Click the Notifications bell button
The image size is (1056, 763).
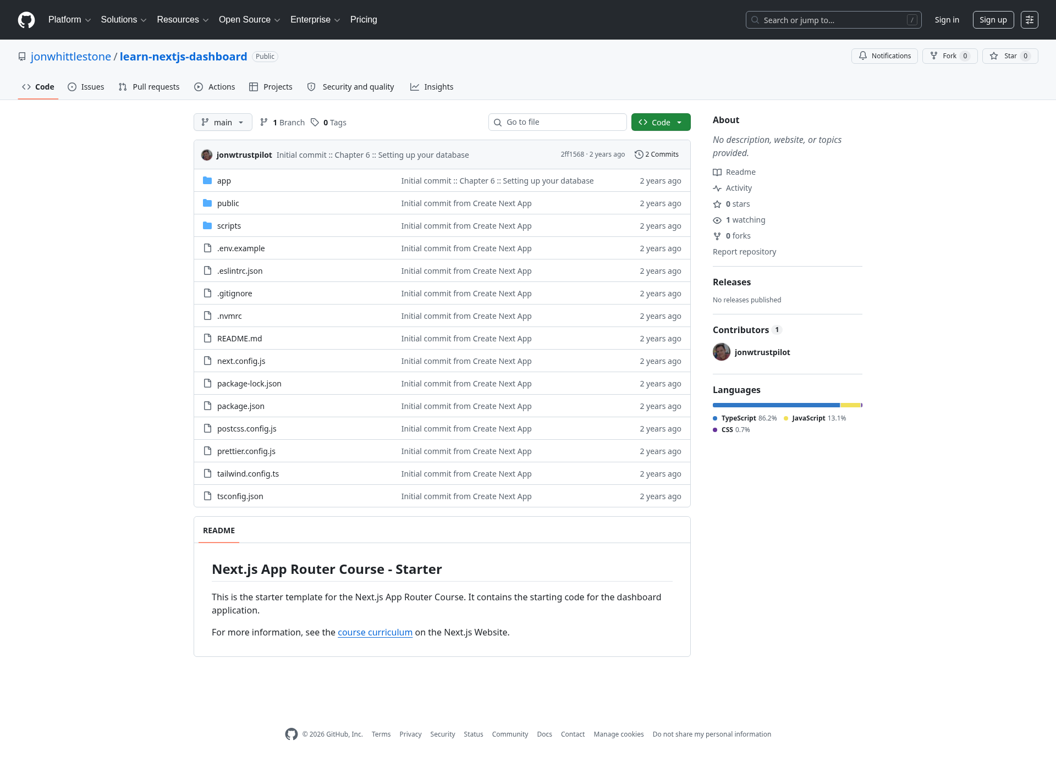tap(884, 56)
